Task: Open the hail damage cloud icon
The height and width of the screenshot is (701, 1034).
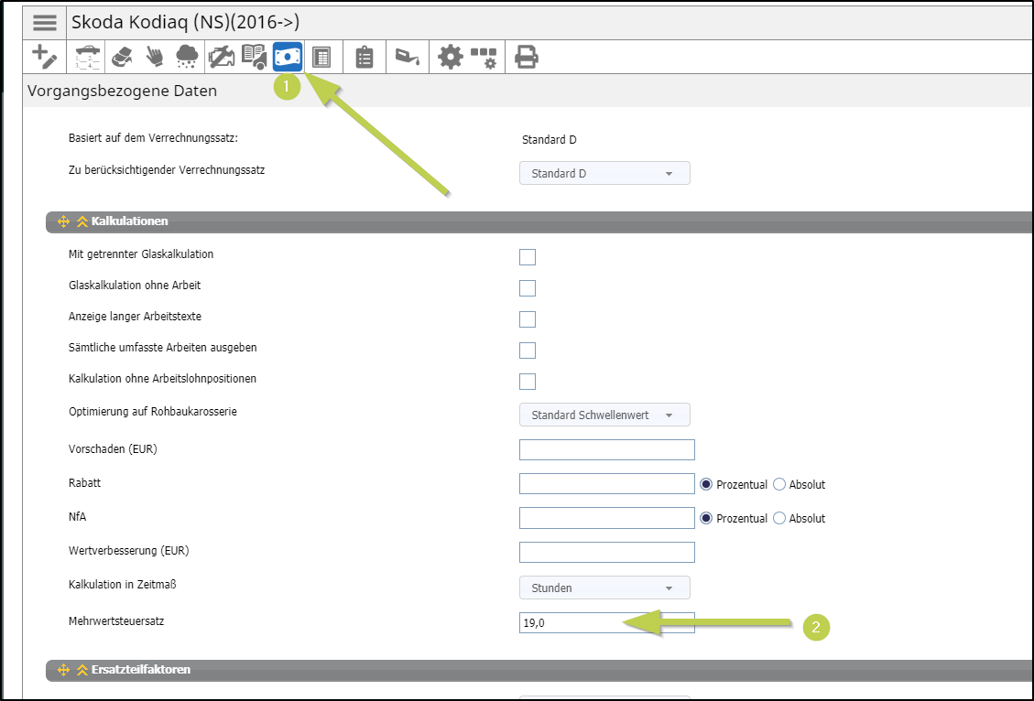Action: point(187,57)
